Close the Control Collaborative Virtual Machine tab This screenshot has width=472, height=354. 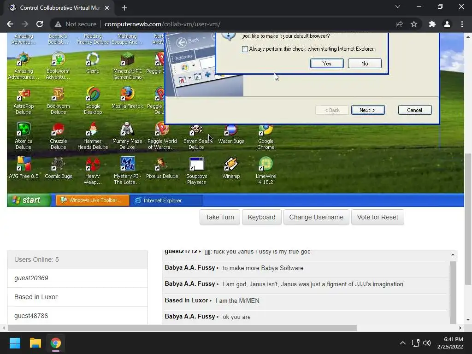(107, 8)
